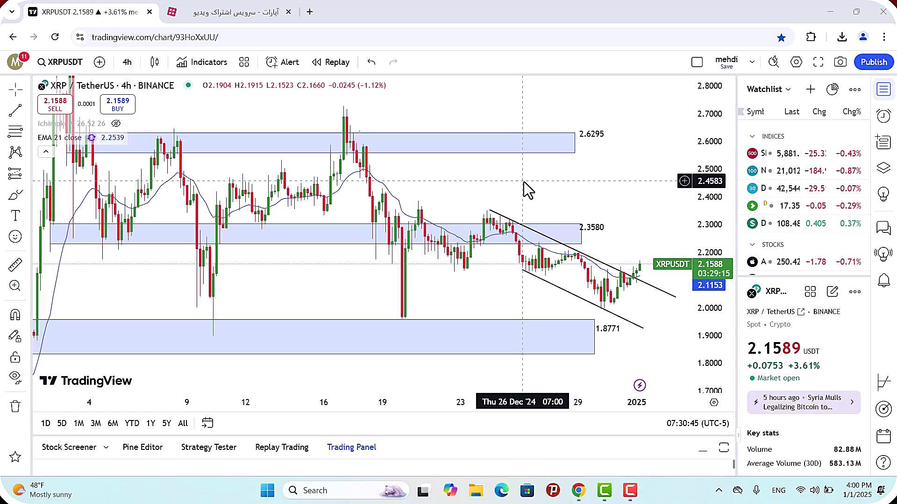Open the 4h timeframe selector

coord(127,62)
